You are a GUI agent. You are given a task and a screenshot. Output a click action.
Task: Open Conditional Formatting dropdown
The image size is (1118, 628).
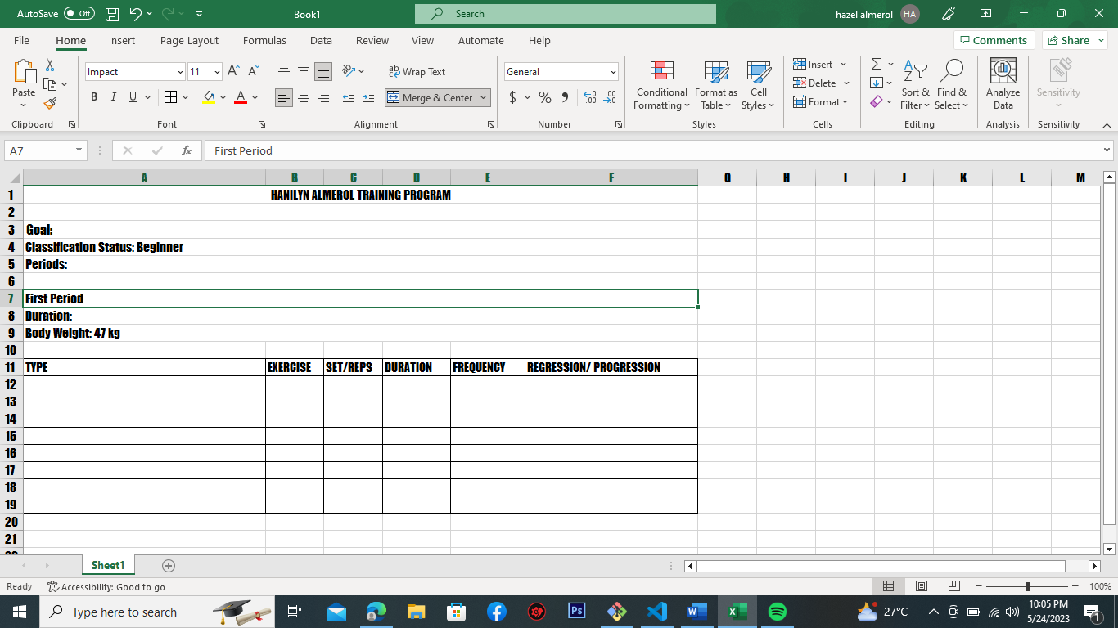(x=662, y=84)
